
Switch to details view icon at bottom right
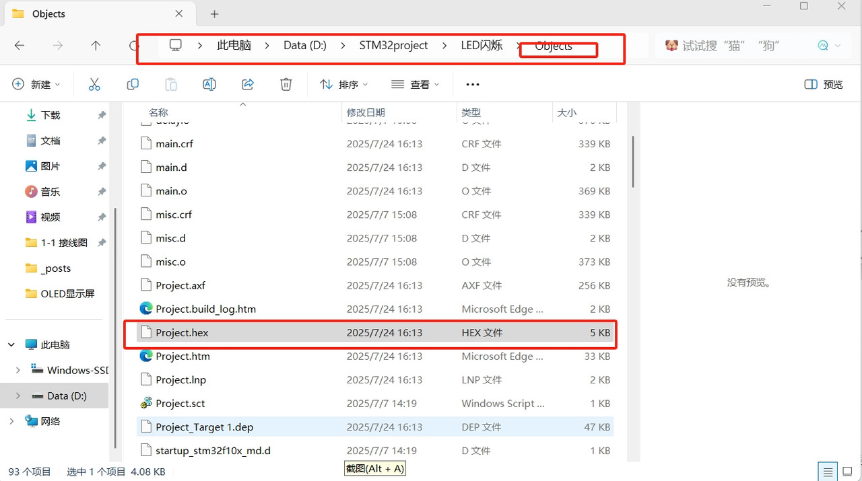pyautogui.click(x=828, y=471)
